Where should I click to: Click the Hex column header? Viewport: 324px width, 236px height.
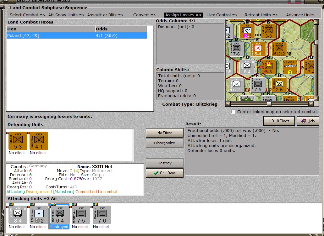[x=51, y=29]
